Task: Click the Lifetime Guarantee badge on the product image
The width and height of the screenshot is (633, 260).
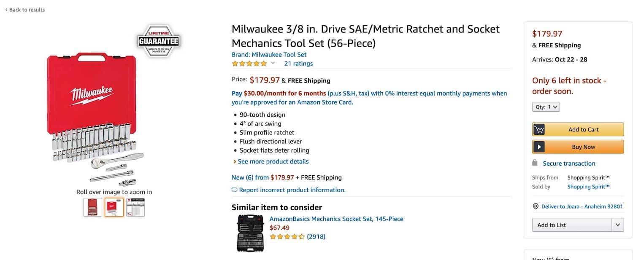Action: 159,41
